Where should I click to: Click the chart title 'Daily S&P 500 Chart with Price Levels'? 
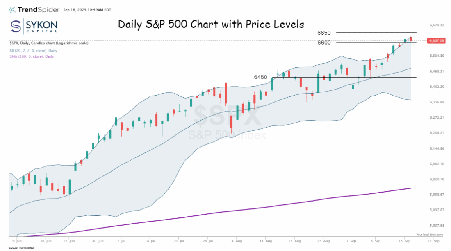[x=211, y=24]
